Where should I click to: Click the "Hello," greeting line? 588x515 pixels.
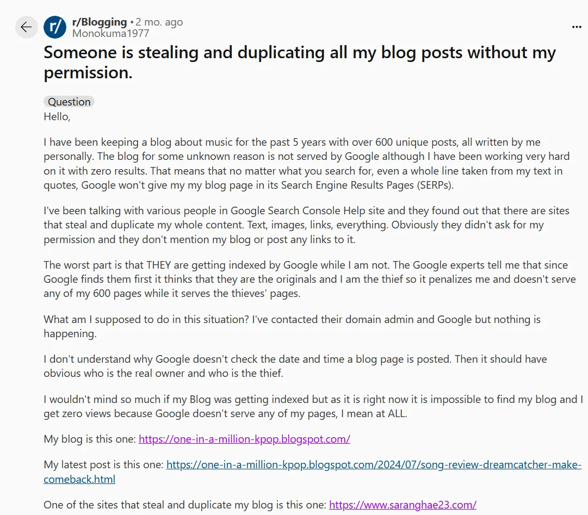pos(57,116)
